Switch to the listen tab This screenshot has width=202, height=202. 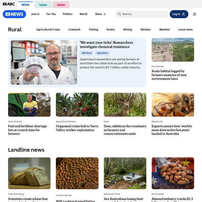coord(61,5)
